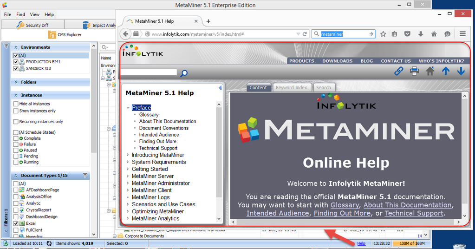Uncheck the Excel document type
This screenshot has height=249, width=475.
(x=16, y=223)
